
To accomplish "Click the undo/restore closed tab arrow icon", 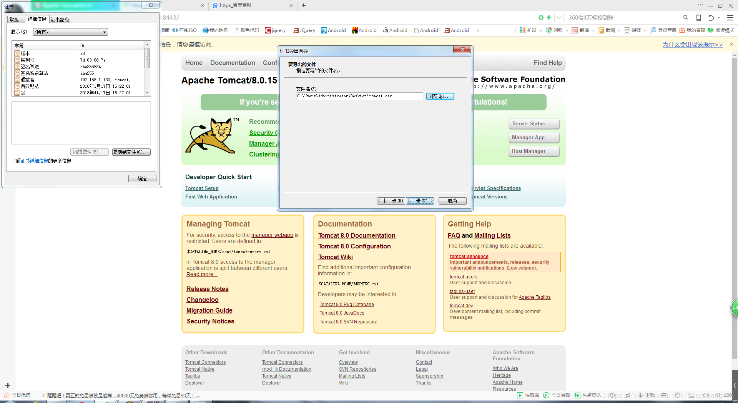I will tap(711, 18).
